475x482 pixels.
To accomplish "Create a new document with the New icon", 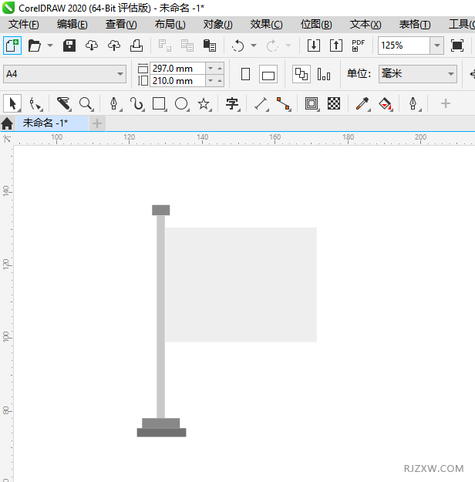I will pyautogui.click(x=12, y=46).
